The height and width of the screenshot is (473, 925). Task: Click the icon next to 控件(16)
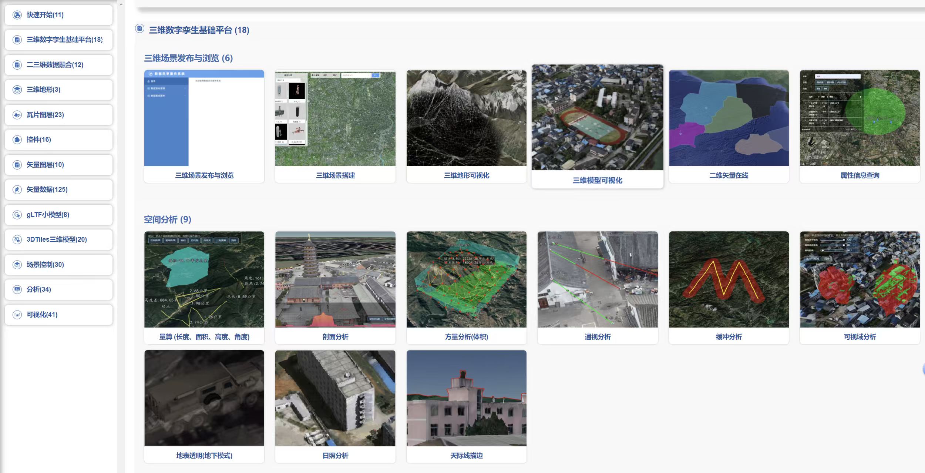(x=17, y=140)
